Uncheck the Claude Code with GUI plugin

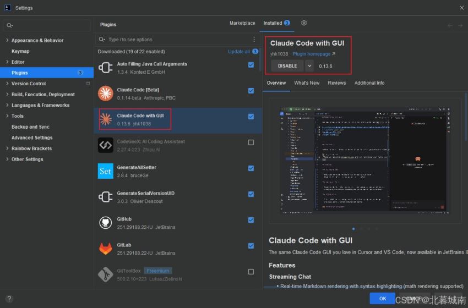(x=251, y=117)
